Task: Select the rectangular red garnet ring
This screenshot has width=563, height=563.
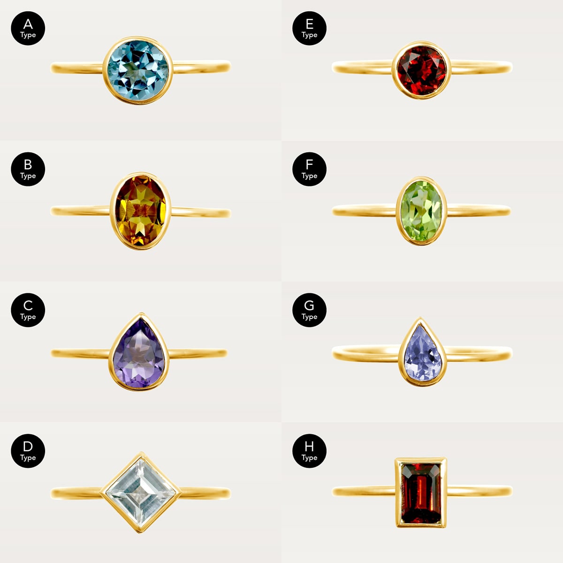Action: click(x=421, y=493)
